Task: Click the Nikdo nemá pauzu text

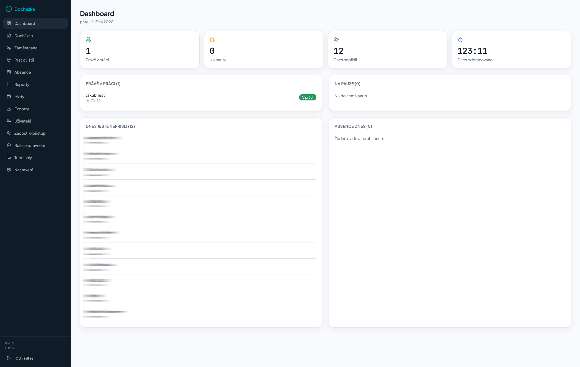Action: [352, 96]
